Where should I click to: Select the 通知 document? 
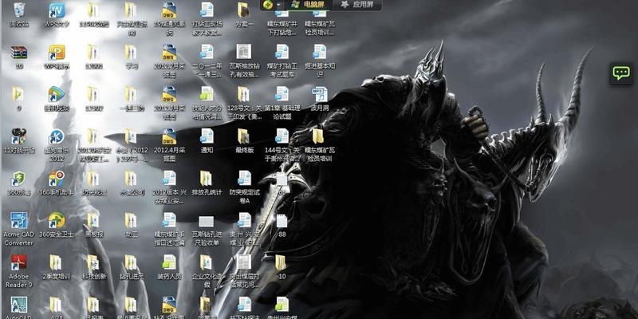207,141
